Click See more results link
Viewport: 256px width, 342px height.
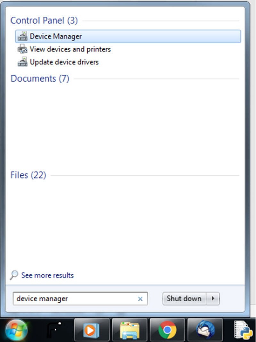(47, 275)
